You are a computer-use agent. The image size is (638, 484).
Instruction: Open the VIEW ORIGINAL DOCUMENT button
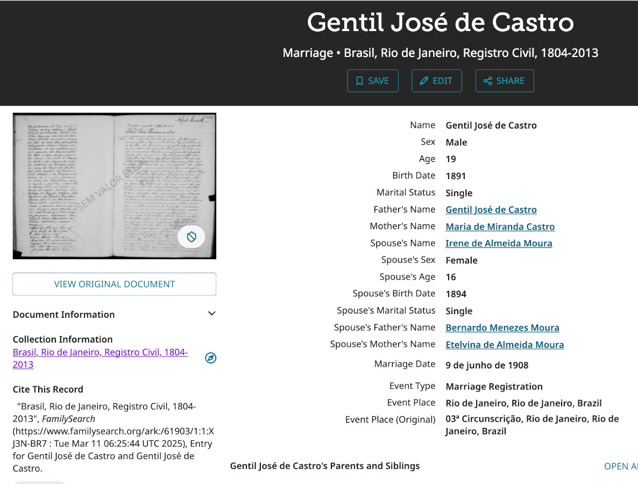pos(115,284)
